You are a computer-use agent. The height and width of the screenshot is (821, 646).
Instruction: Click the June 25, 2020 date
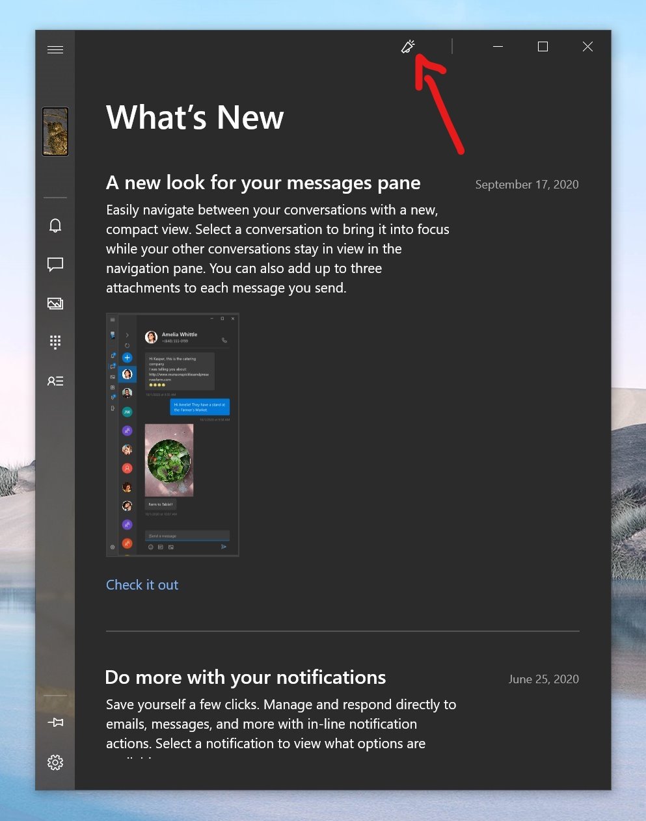tap(543, 679)
